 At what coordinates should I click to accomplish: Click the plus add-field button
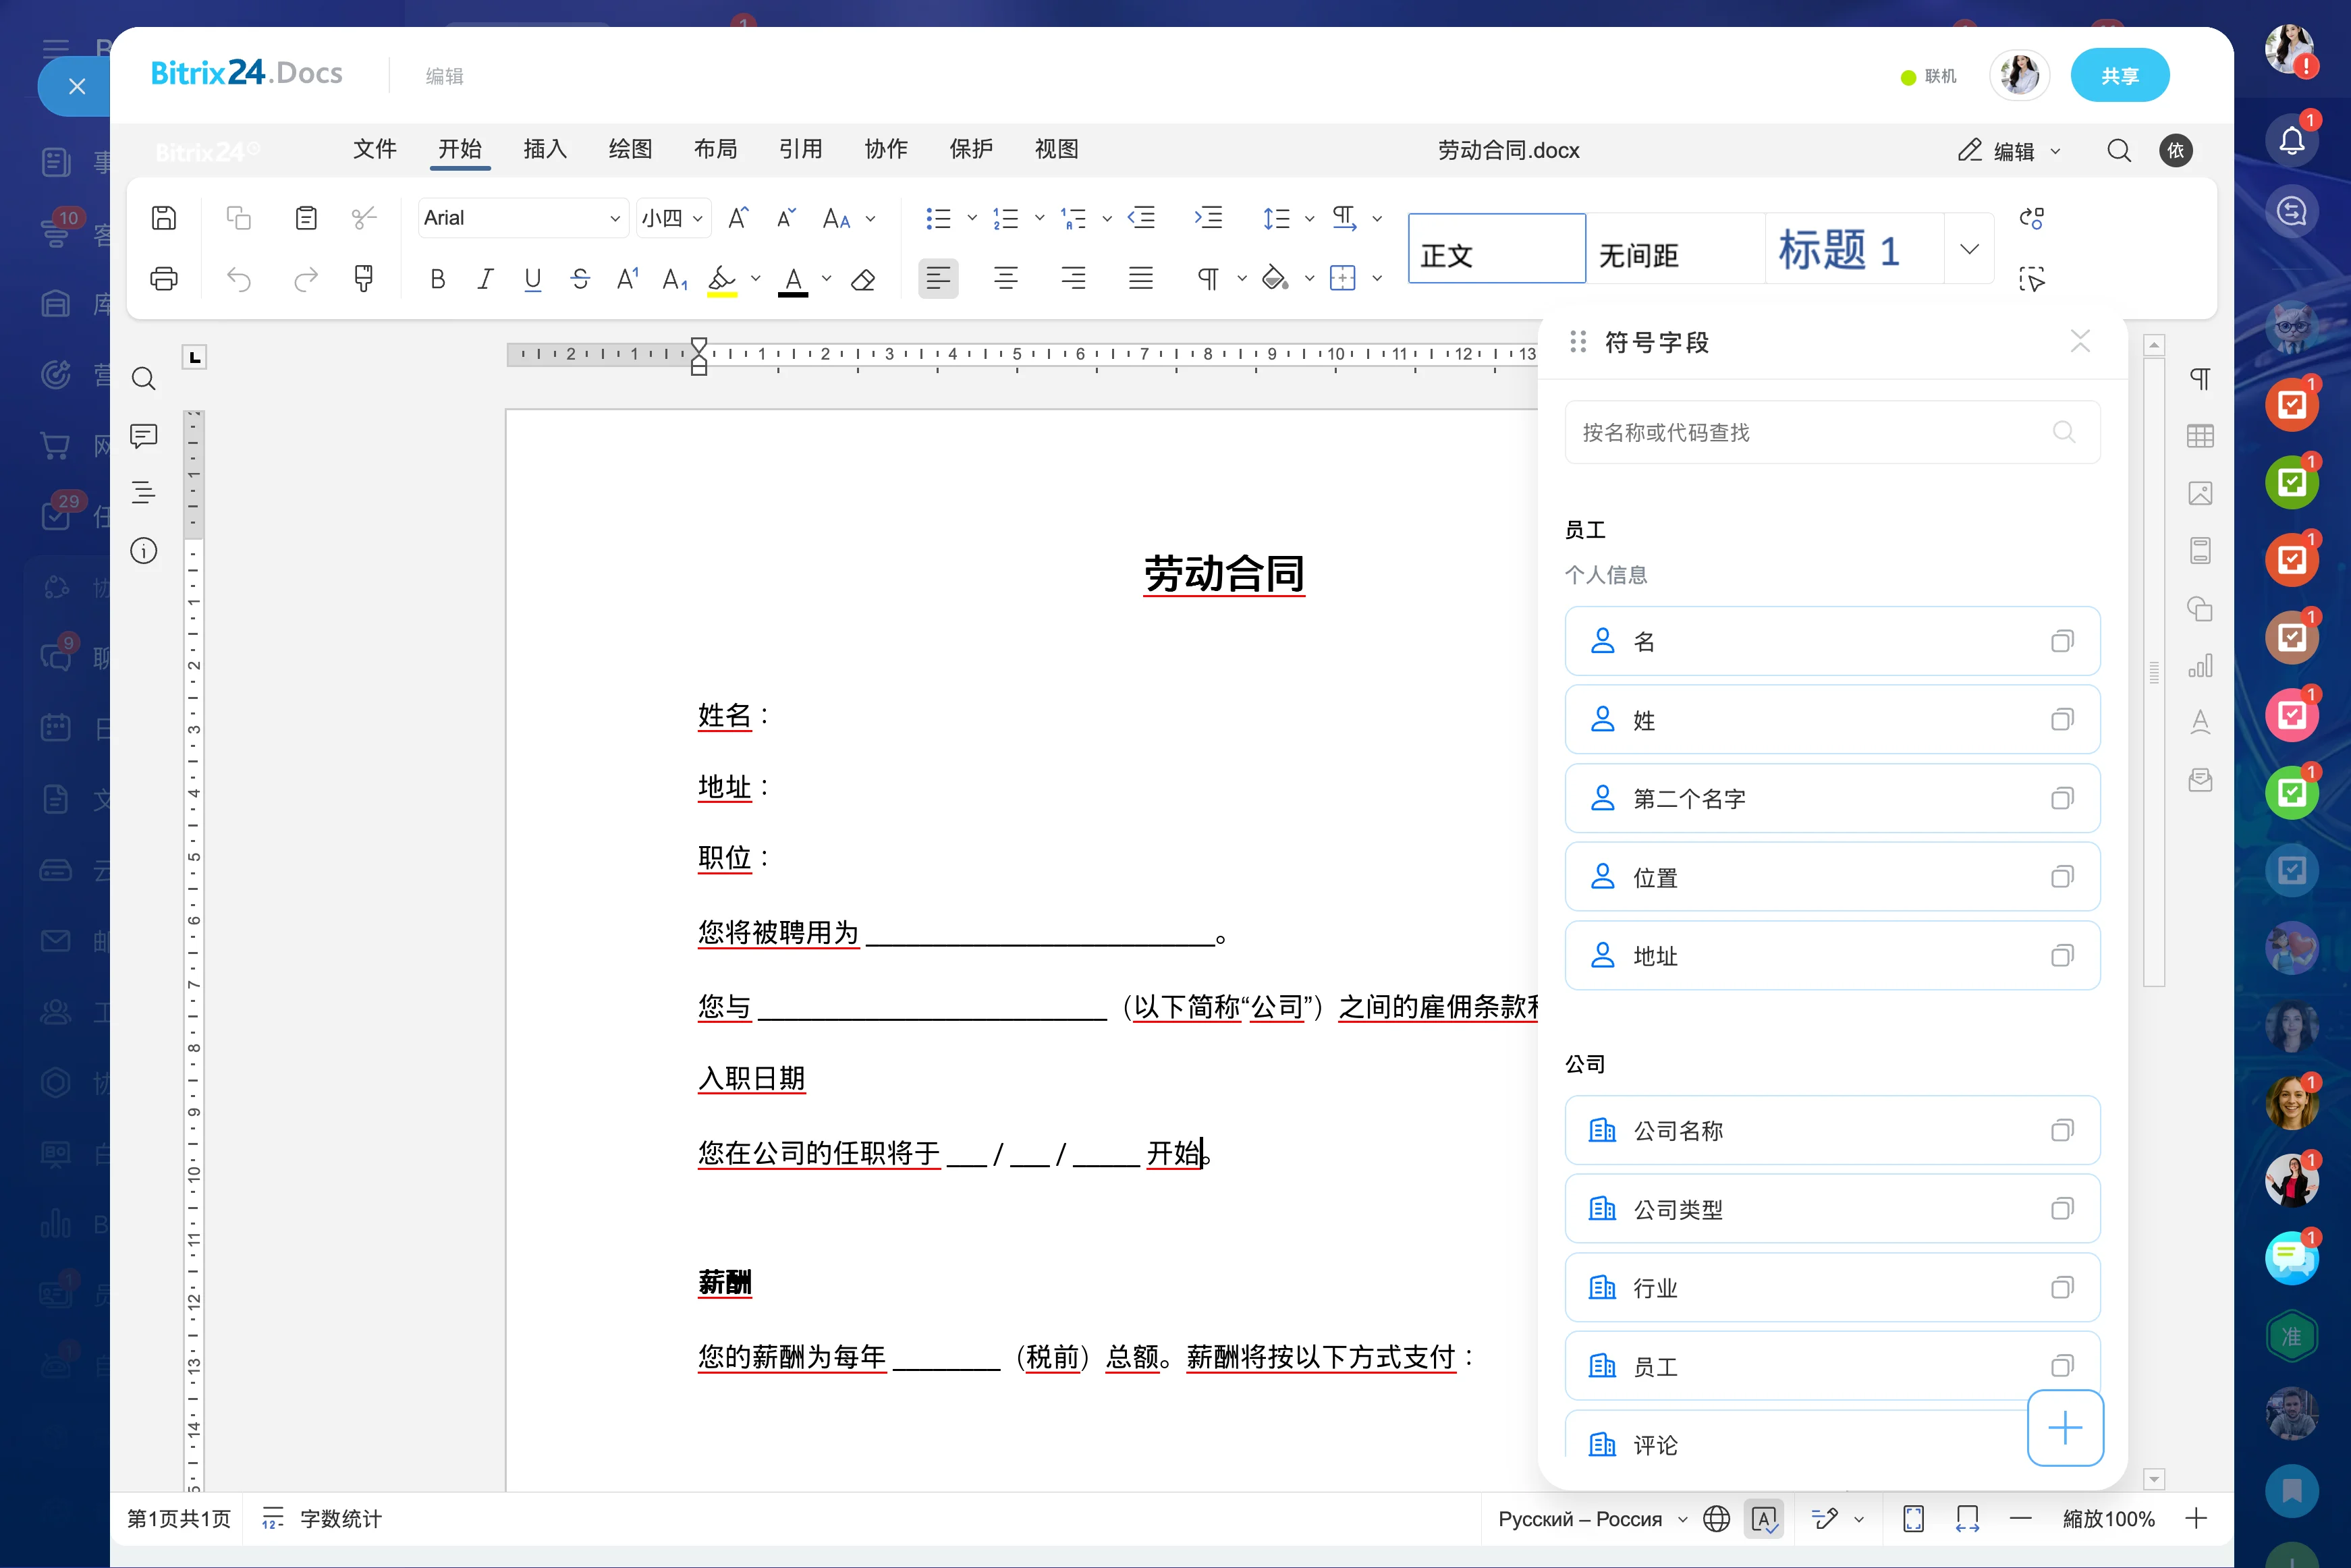coord(2065,1427)
